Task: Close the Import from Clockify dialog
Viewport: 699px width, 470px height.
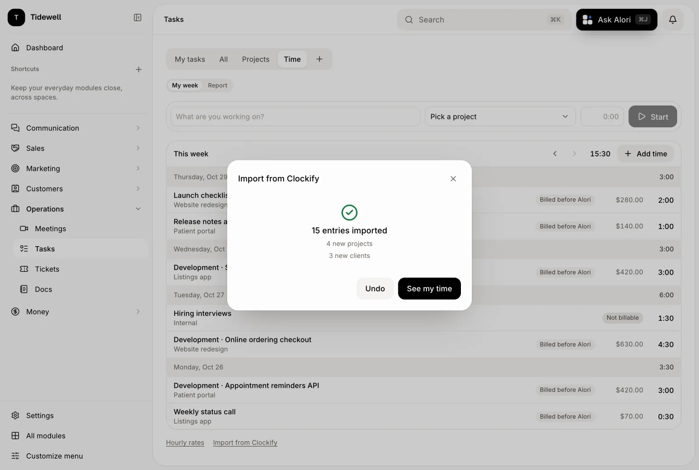Action: point(453,178)
